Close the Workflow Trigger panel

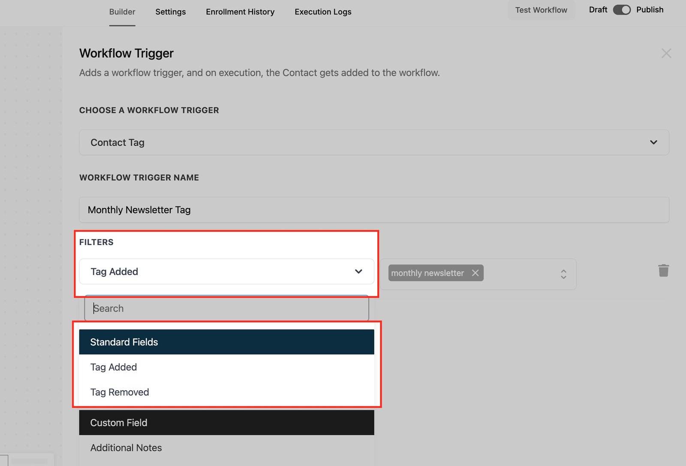pyautogui.click(x=666, y=54)
